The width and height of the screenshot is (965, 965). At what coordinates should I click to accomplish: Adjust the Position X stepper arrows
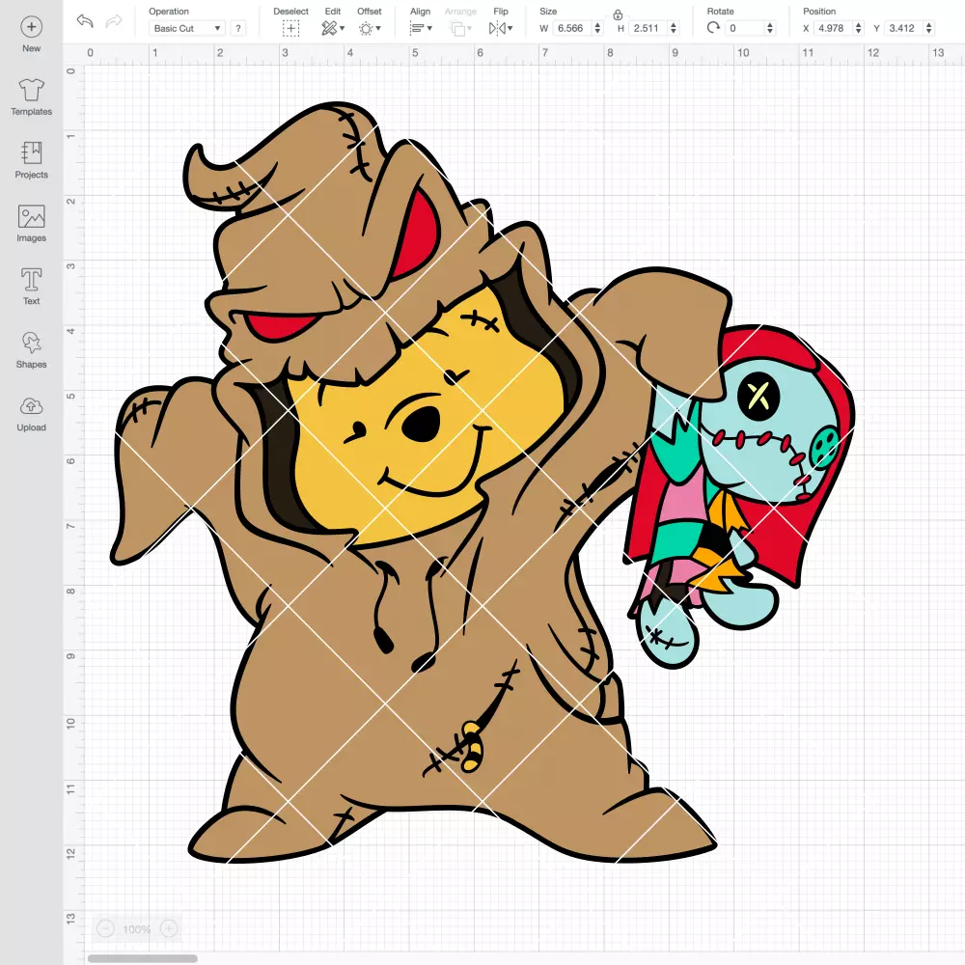click(859, 28)
